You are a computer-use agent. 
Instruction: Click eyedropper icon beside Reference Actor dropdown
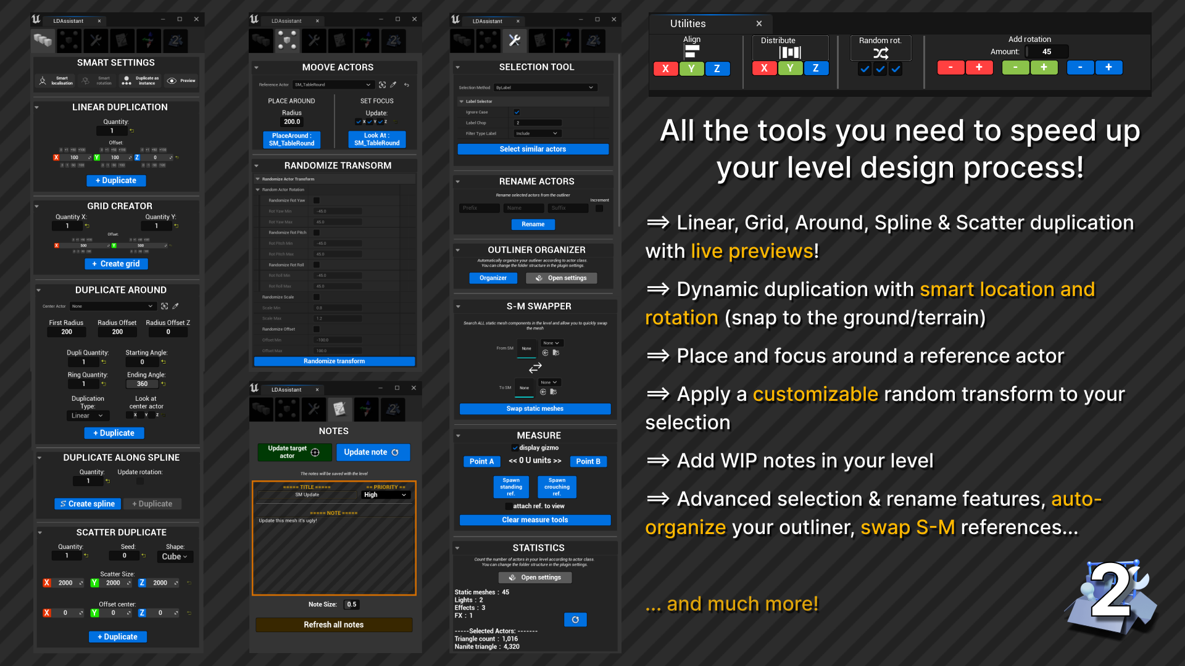(393, 84)
